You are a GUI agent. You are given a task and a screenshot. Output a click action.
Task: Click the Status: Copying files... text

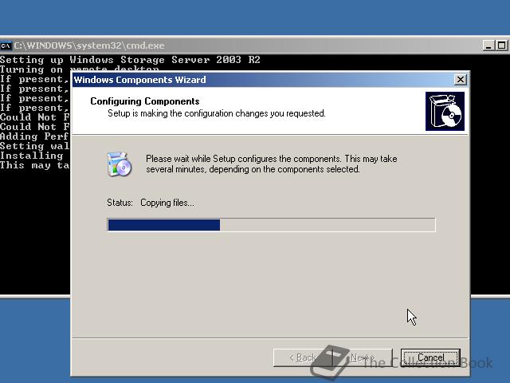(x=151, y=203)
